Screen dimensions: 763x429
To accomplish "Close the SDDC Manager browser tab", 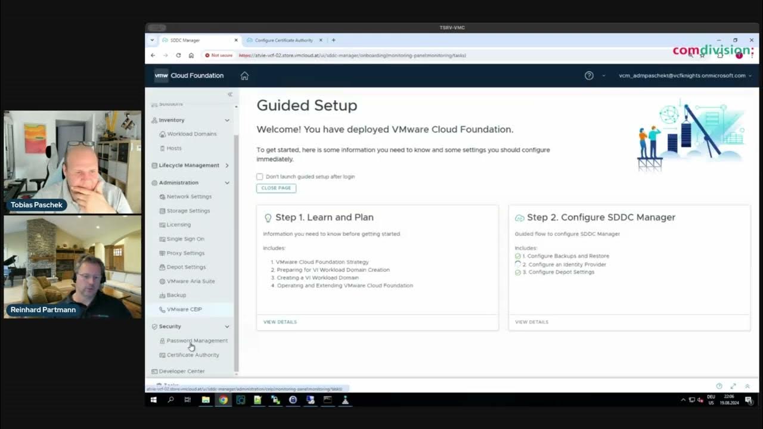I will click(236, 41).
